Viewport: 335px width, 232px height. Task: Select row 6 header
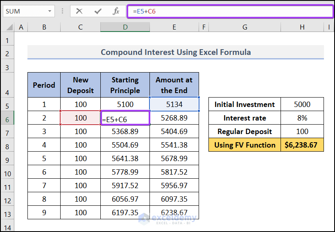pyautogui.click(x=7, y=118)
